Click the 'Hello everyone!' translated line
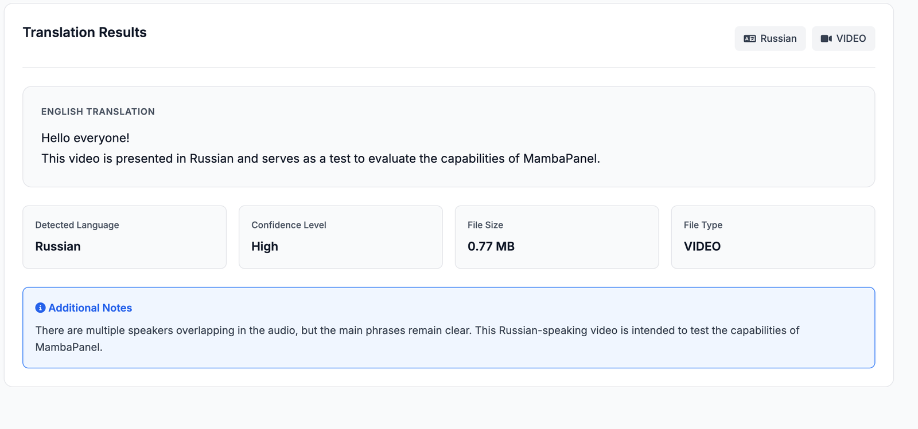Image resolution: width=918 pixels, height=429 pixels. 85,138
